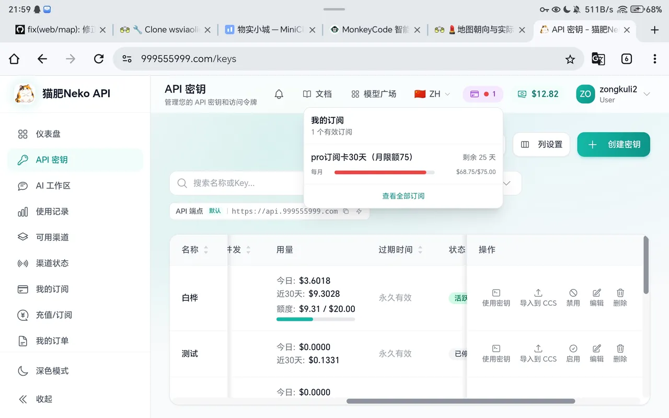Bookmark this page with the star
Viewport: 669px width, 418px height.
coord(570,59)
